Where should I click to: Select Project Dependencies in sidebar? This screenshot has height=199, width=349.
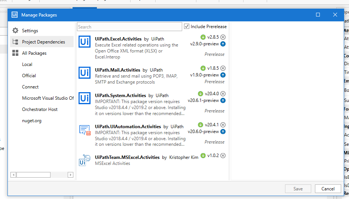pos(42,42)
